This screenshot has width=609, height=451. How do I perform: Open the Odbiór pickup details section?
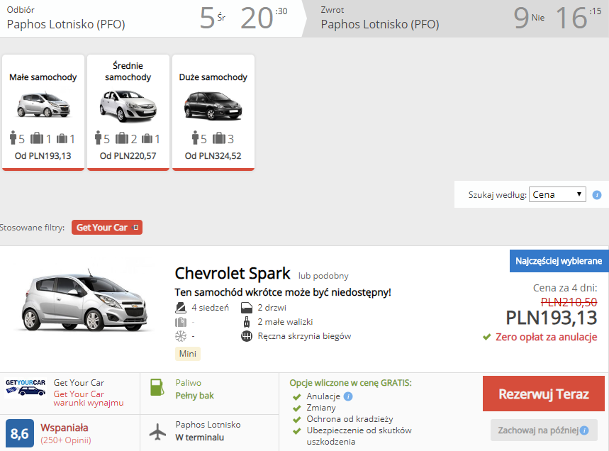point(151,18)
